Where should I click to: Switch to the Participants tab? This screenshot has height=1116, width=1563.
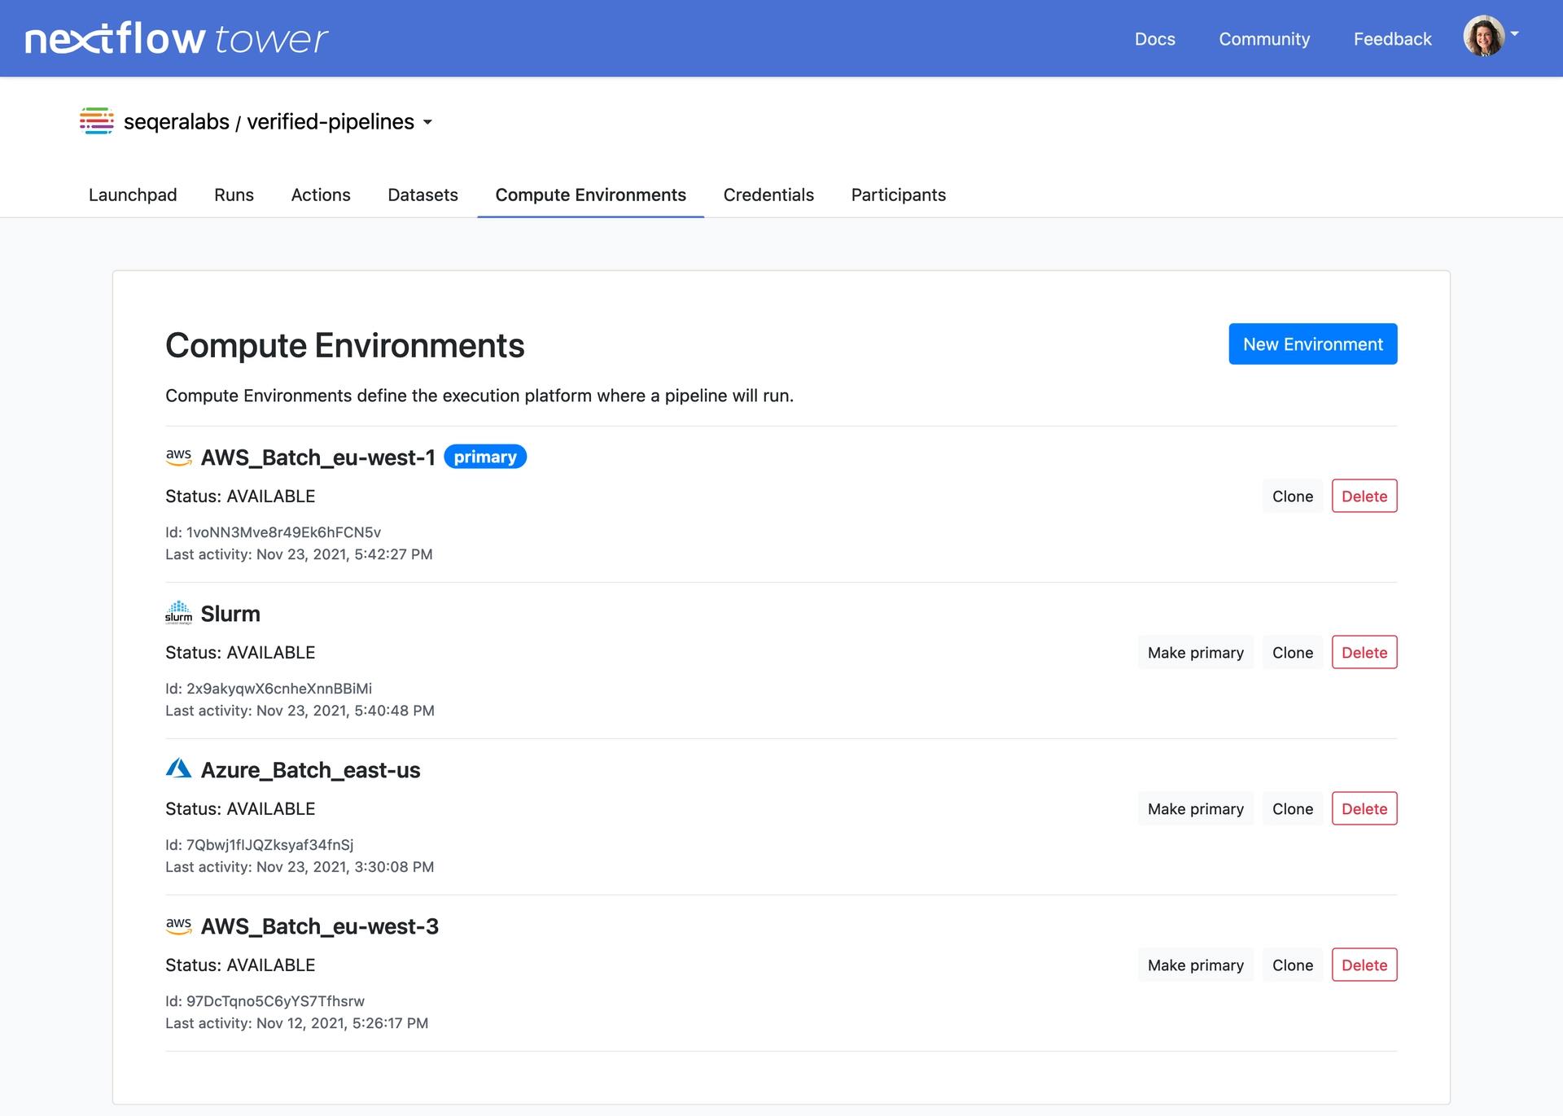(x=898, y=195)
